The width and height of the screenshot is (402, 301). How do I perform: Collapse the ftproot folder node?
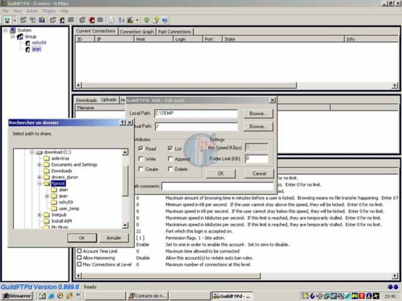[x=39, y=183]
